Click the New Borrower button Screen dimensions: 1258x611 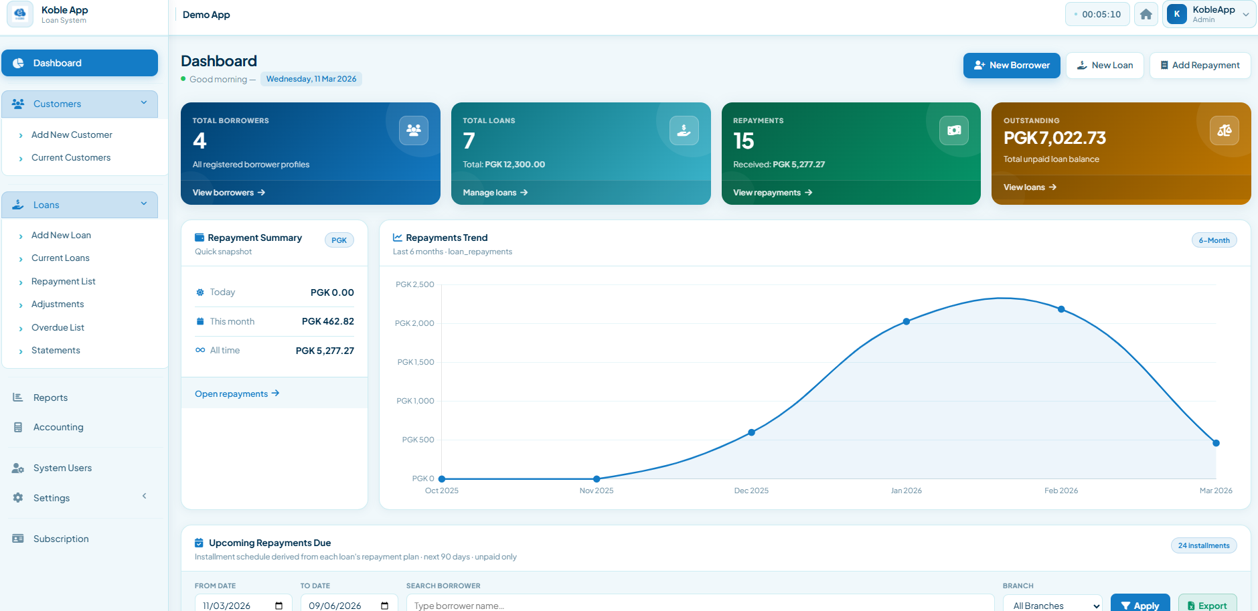pyautogui.click(x=1011, y=66)
